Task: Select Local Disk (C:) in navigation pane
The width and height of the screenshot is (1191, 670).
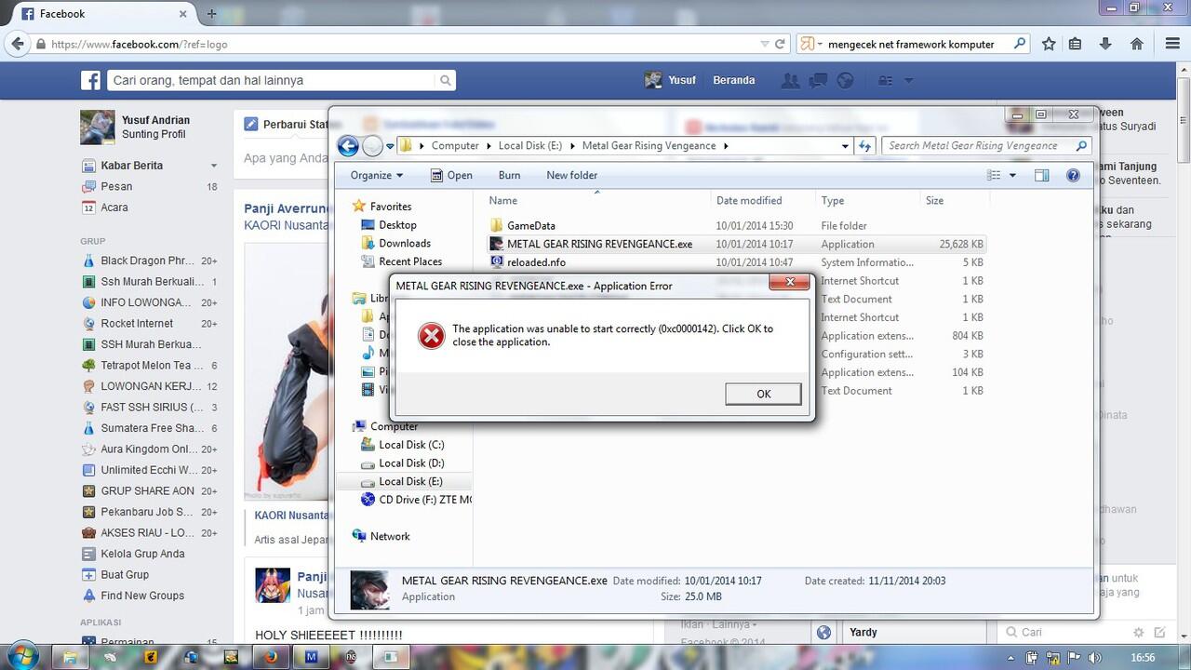Action: coord(411,445)
